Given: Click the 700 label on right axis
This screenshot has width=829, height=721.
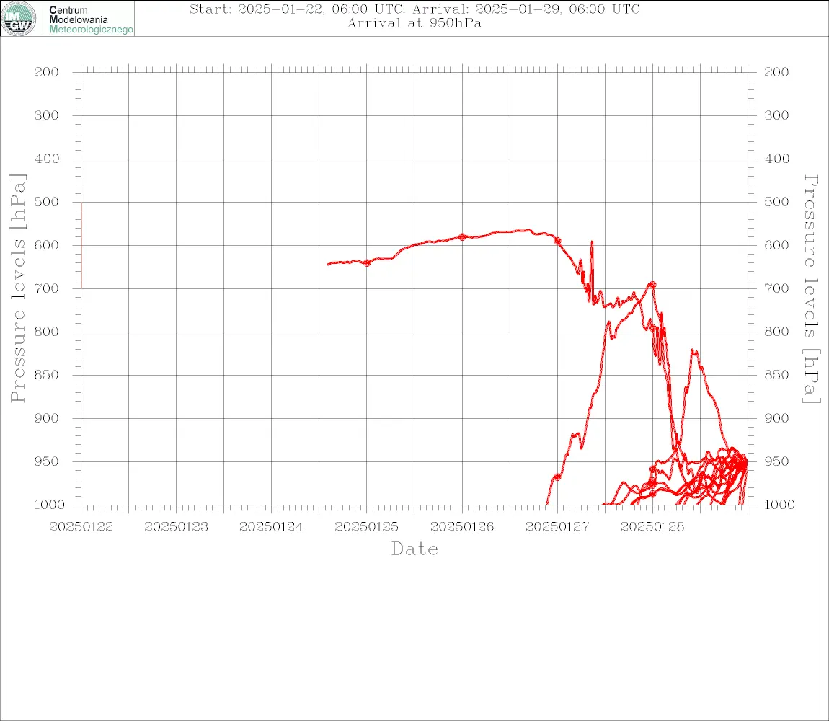Looking at the screenshot, I should (x=776, y=289).
